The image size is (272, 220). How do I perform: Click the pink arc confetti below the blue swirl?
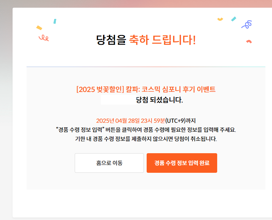pos(249,42)
